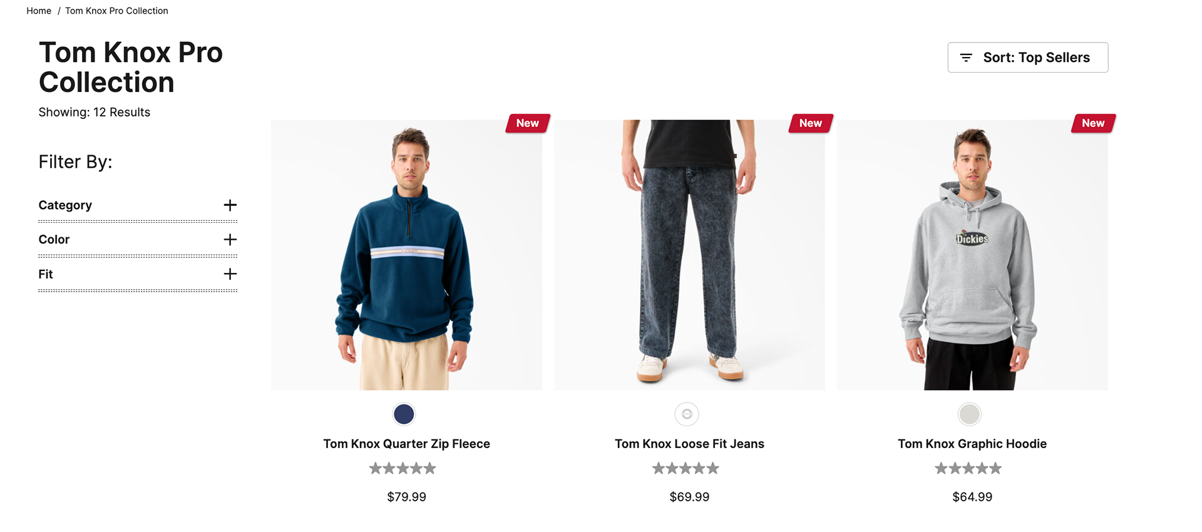Select the Loose Fit Jeans wash swatch
This screenshot has height=532, width=1202.
687,414
